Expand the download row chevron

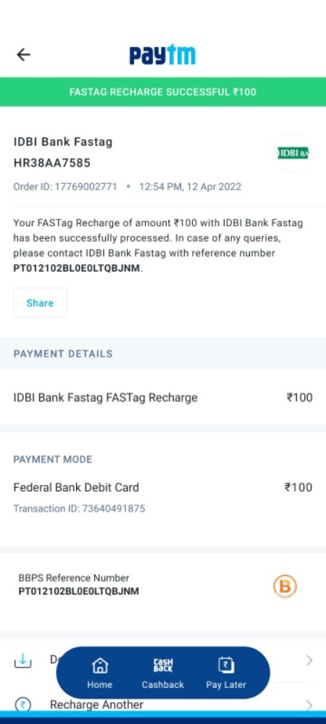pos(309,661)
